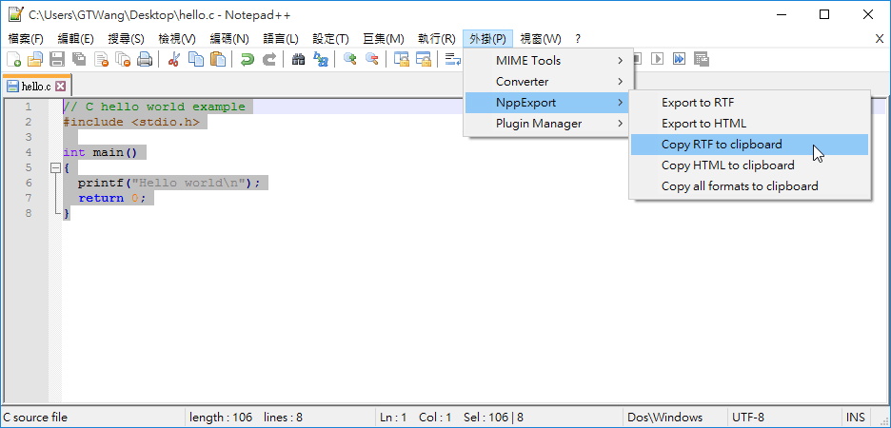Open the 視窗(W) Window menu

click(x=541, y=39)
